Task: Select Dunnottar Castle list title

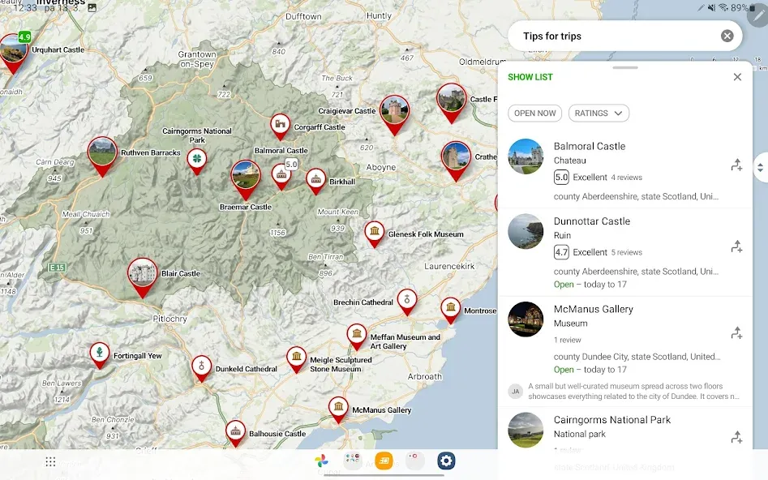Action: [592, 221]
